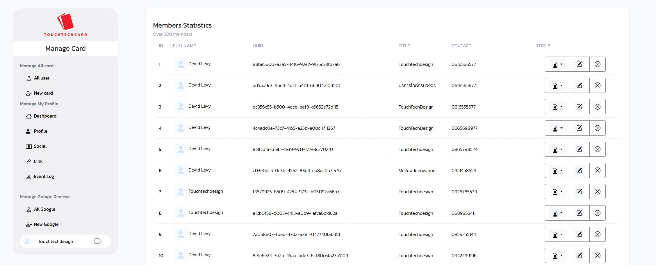Click the edit icon for row 1

(579, 64)
